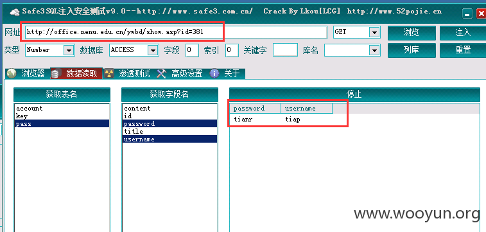The image size is (486, 232).
Task: Open the 渗透测试 tab
Action: click(129, 73)
